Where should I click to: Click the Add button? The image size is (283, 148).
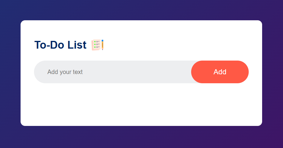coord(220,72)
